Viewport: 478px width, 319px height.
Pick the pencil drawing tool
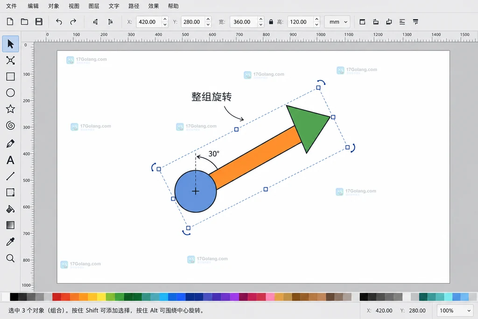(x=10, y=143)
